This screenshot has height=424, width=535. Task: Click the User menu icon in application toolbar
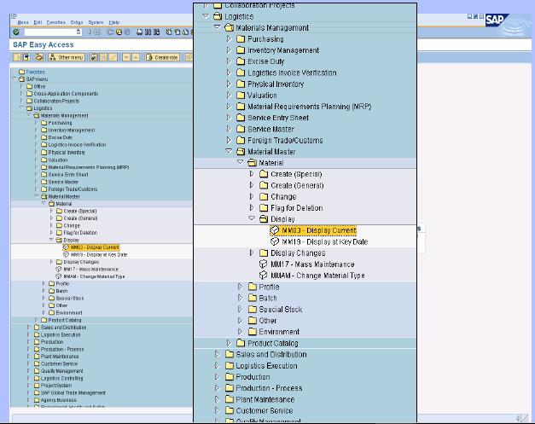pyautogui.click(x=17, y=57)
